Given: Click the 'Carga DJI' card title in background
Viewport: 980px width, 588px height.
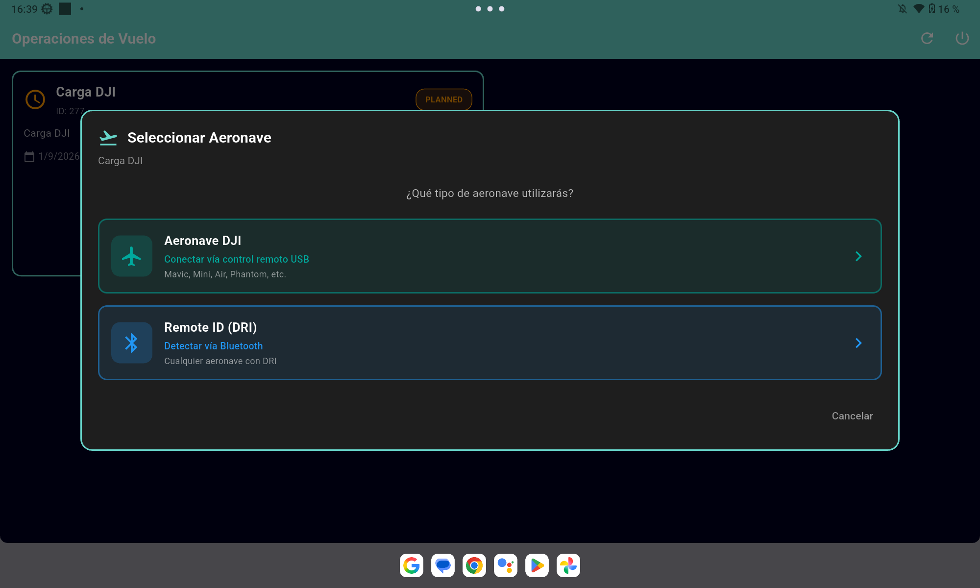Looking at the screenshot, I should [86, 92].
